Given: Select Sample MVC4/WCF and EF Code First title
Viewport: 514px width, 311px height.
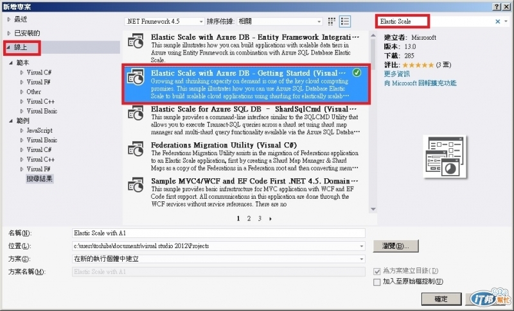Looking at the screenshot, I should [254, 181].
